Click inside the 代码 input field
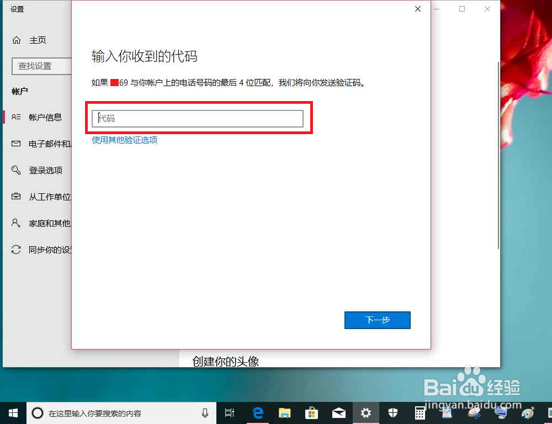 click(x=199, y=118)
